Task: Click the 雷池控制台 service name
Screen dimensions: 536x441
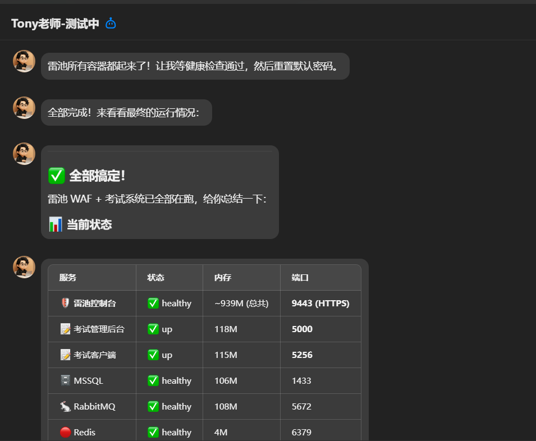Action: pyautogui.click(x=95, y=304)
